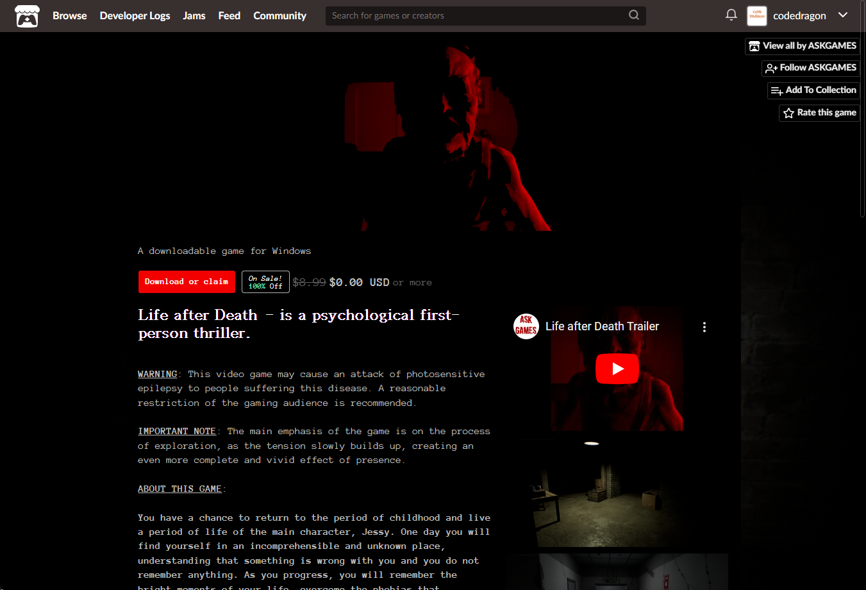Image resolution: width=866 pixels, height=590 pixels.
Task: Open the trailer video options menu
Action: click(x=704, y=327)
